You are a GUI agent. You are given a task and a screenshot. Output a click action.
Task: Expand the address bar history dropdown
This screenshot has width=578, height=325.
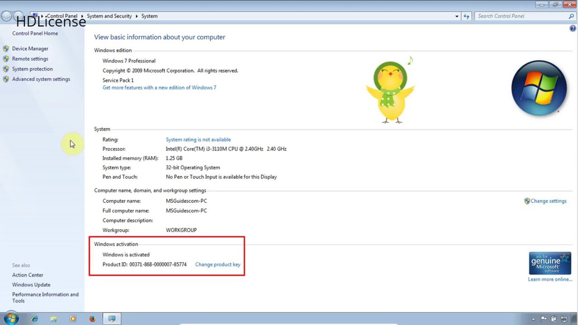point(457,16)
